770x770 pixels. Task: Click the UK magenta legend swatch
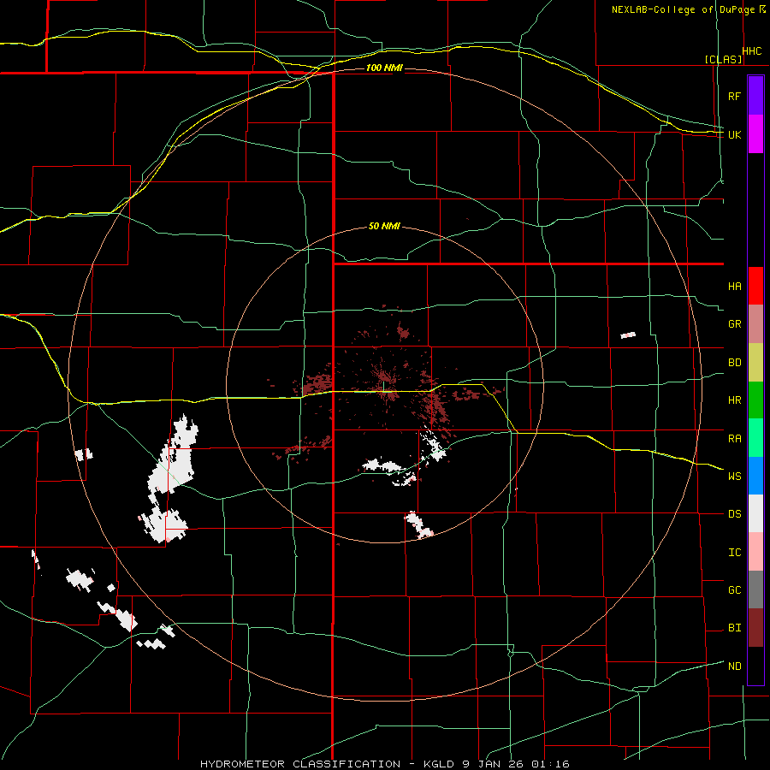[x=755, y=134]
